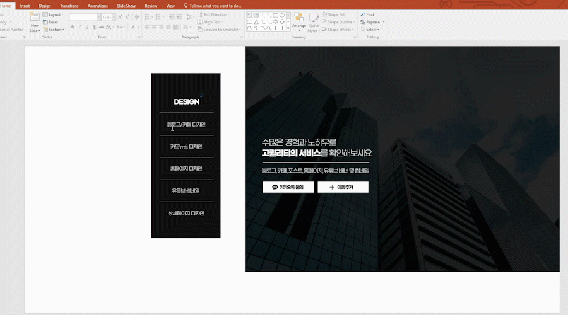Expand the Layout dropdown
Screen dimensions: 568x315
point(52,14)
